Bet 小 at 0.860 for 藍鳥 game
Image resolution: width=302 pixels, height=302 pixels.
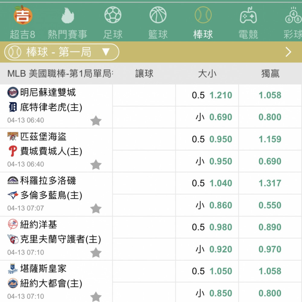coord(207,205)
